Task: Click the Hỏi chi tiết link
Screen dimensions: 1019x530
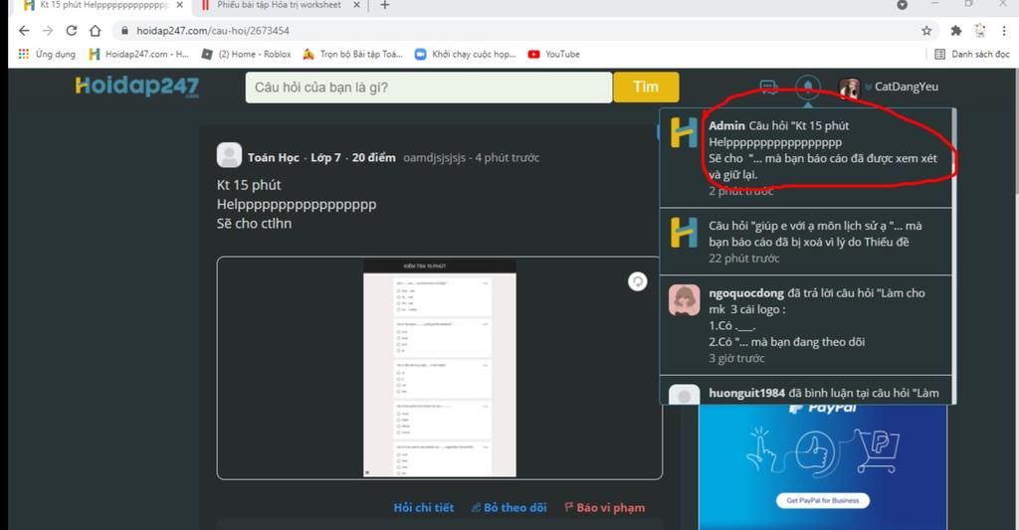Action: tap(424, 507)
